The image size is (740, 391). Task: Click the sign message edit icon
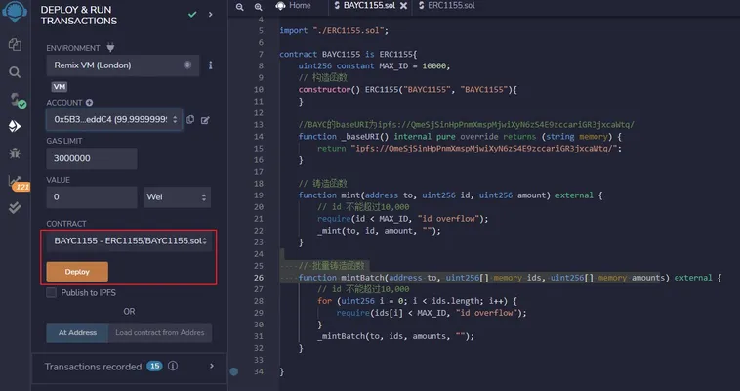pos(205,120)
